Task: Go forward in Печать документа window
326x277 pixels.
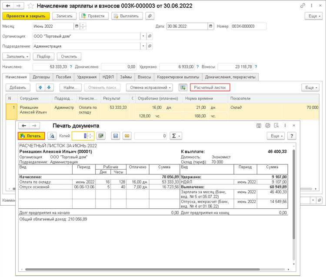Action: point(34,126)
